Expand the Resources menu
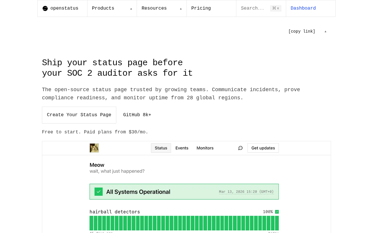Viewport: 373px width, 233px height. coord(162,8)
